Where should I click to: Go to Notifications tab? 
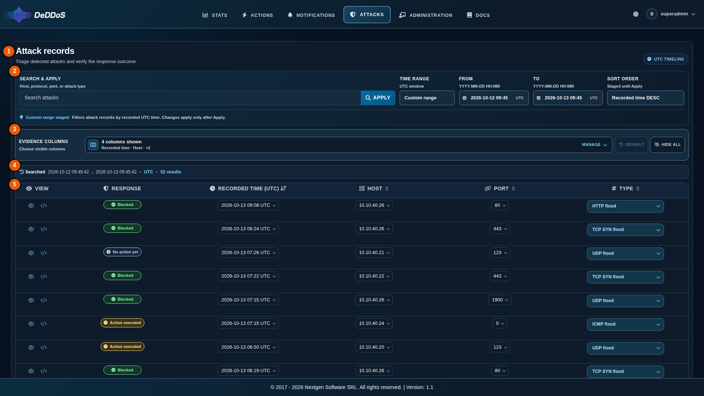pyautogui.click(x=311, y=15)
